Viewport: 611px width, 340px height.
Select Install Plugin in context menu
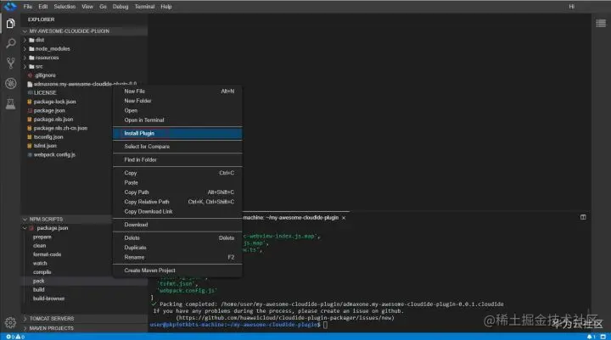click(177, 133)
